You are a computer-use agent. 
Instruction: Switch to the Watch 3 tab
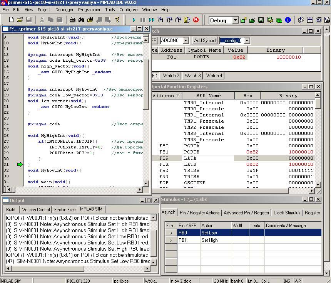[x=192, y=76]
